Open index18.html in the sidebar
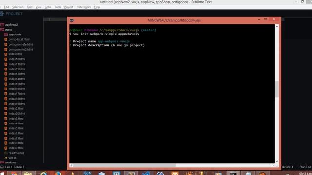 (x=17, y=99)
